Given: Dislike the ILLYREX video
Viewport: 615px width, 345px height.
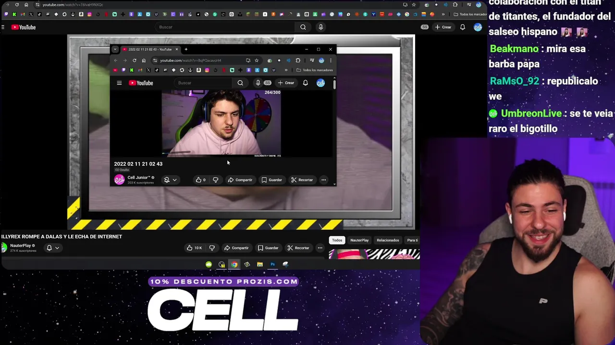Looking at the screenshot, I should 212,248.
